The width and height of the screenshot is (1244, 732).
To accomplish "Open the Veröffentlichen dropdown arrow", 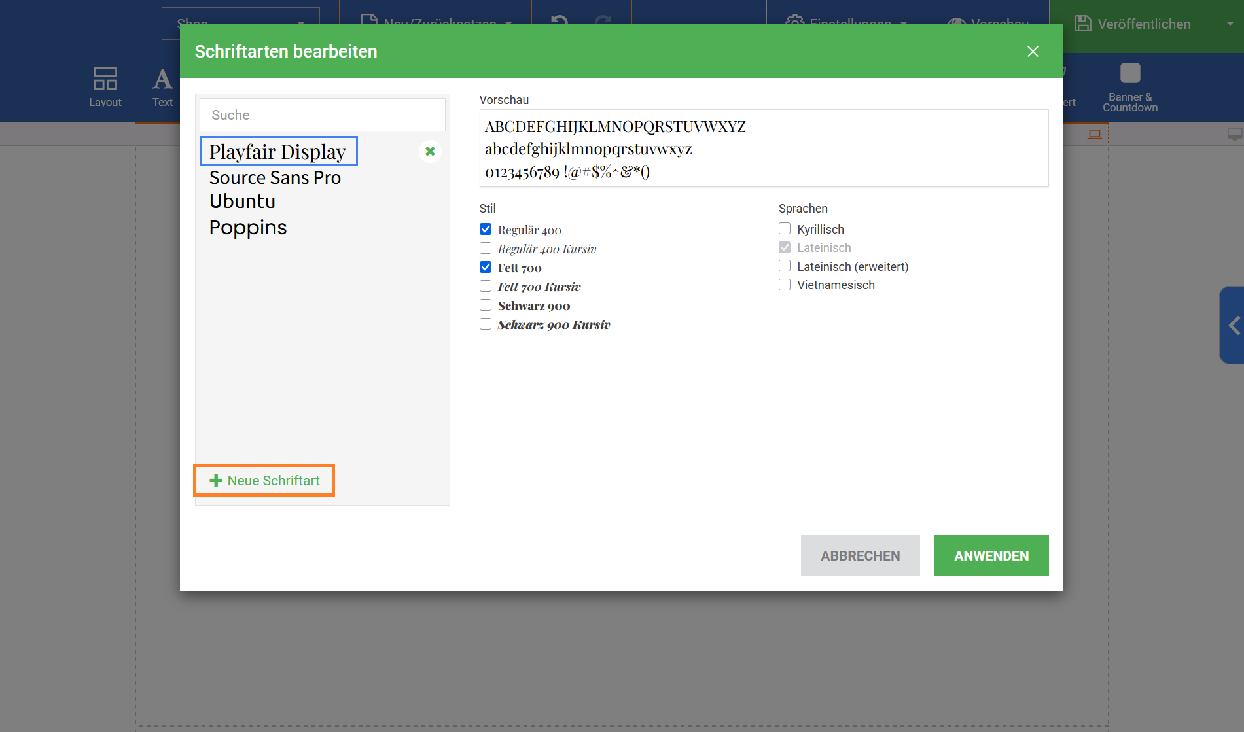I will pyautogui.click(x=1230, y=24).
